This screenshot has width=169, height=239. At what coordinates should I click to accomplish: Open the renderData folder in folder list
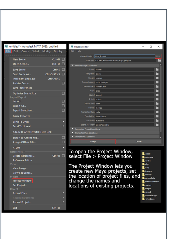click(x=149, y=178)
